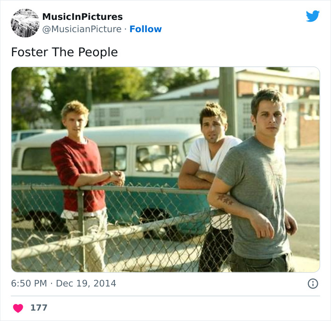Image resolution: width=331 pixels, height=321 pixels.
Task: Visit the @MusicianPicture handle link
Action: (82, 29)
